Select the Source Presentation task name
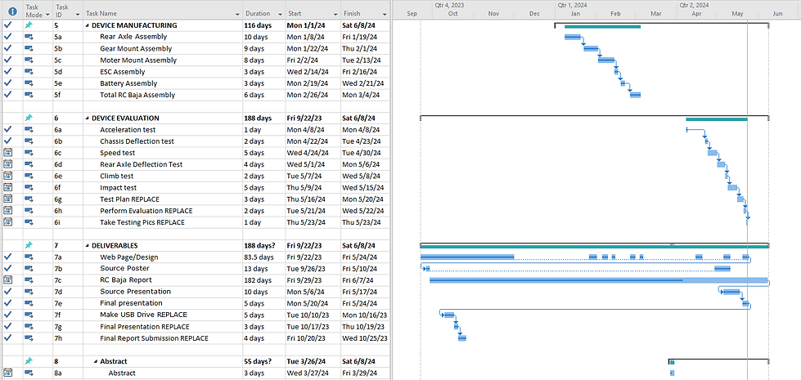 [135, 292]
